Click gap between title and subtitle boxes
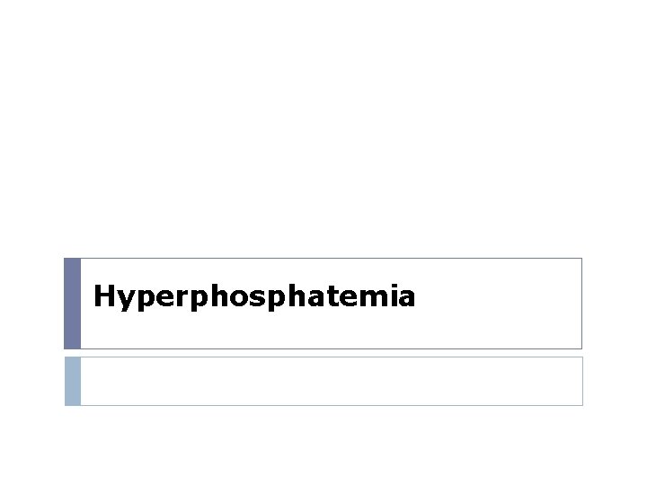This screenshot has width=647, height=485. [x=323, y=353]
